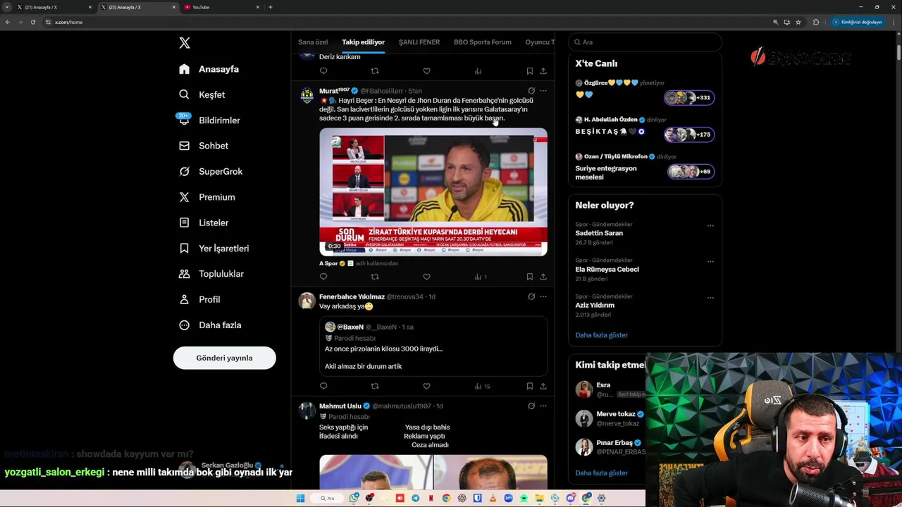The height and width of the screenshot is (507, 902).
Task: Repost Murat1907's post
Action: pos(375,277)
